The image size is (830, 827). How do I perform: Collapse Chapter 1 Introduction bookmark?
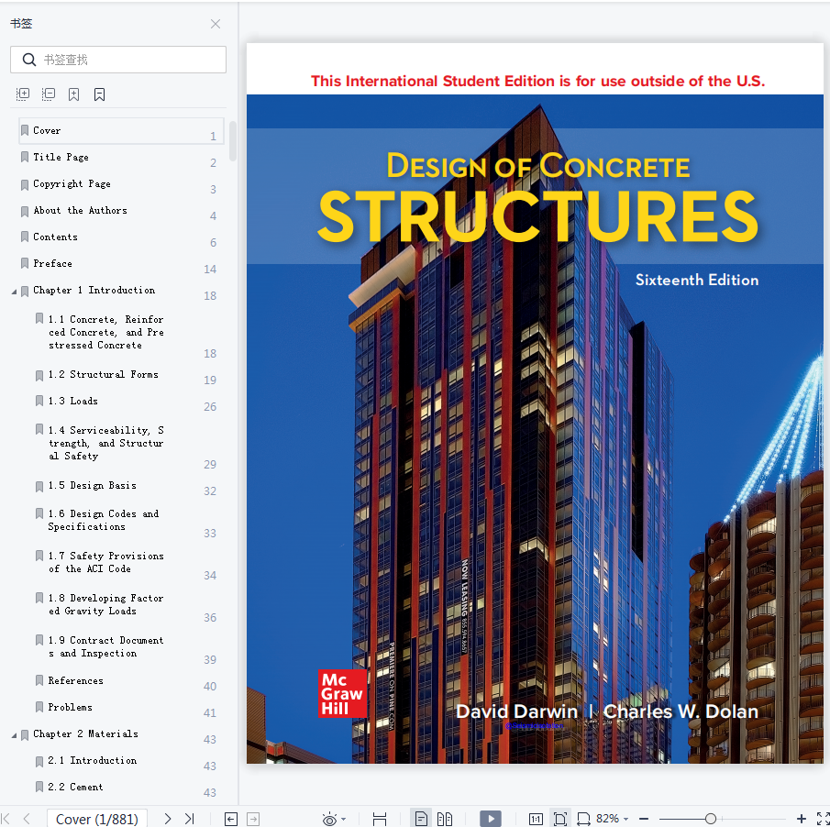(15, 292)
